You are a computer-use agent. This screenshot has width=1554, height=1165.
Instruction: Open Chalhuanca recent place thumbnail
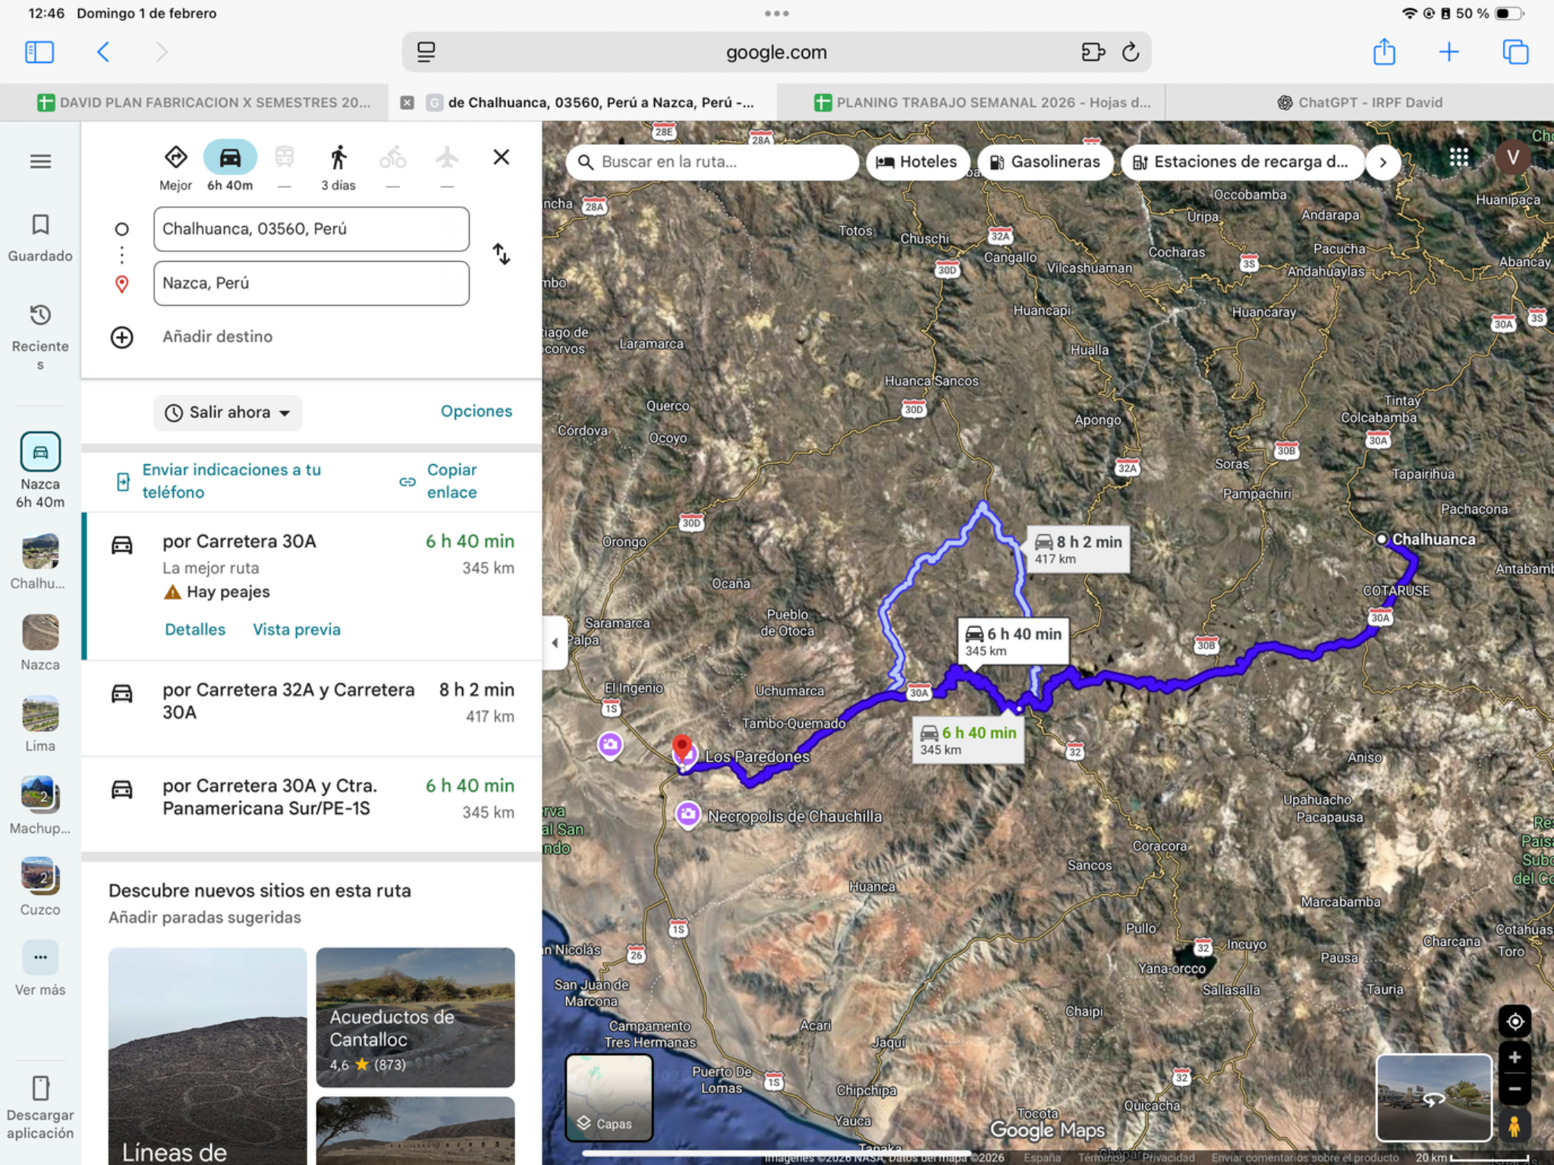tap(40, 561)
